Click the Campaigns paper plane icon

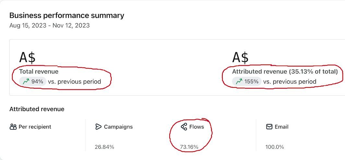[99, 127]
